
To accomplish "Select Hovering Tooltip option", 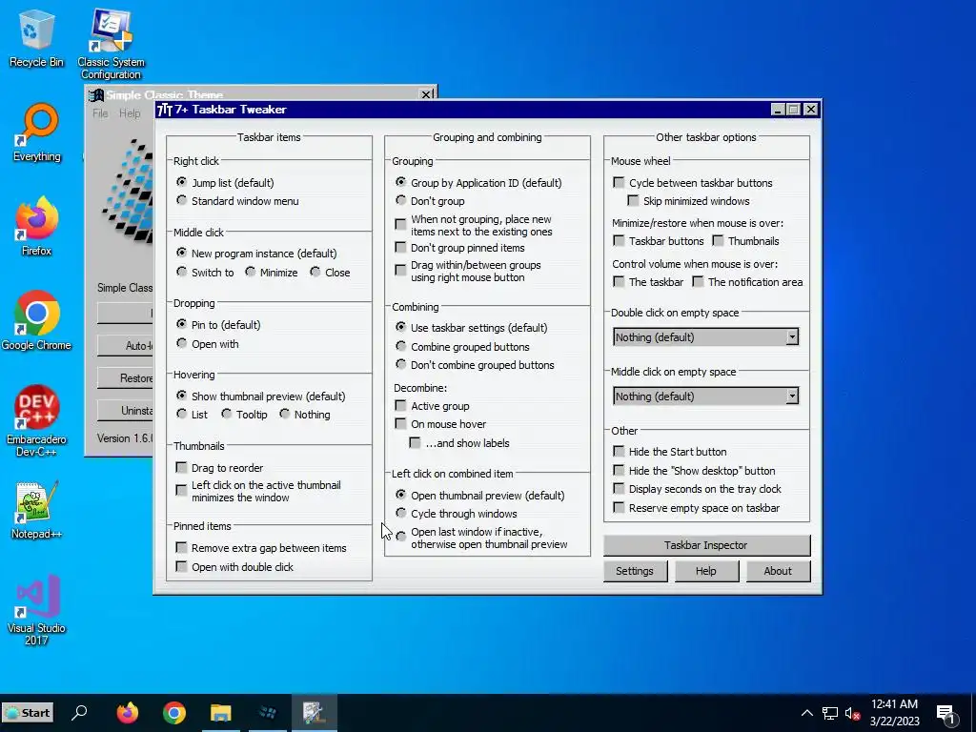I will click(x=227, y=414).
